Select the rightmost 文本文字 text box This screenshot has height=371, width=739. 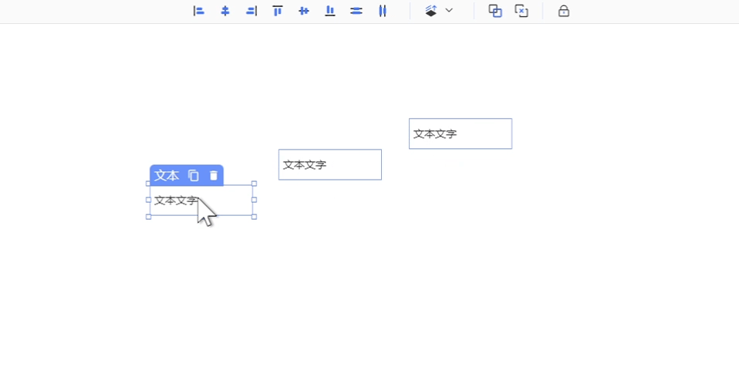460,133
